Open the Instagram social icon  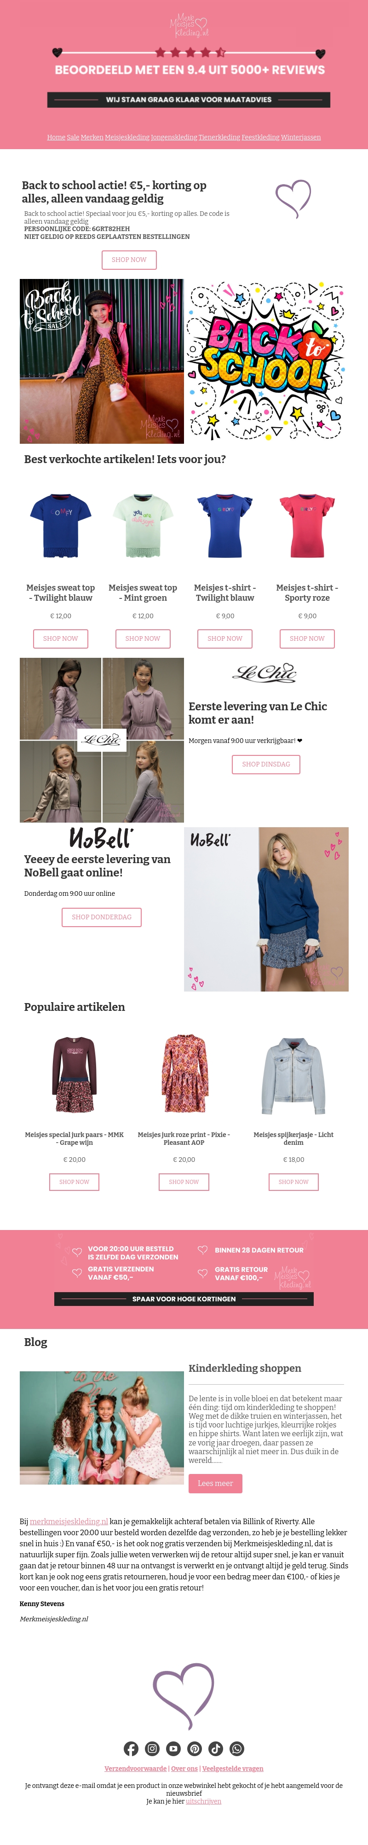coord(153,1748)
